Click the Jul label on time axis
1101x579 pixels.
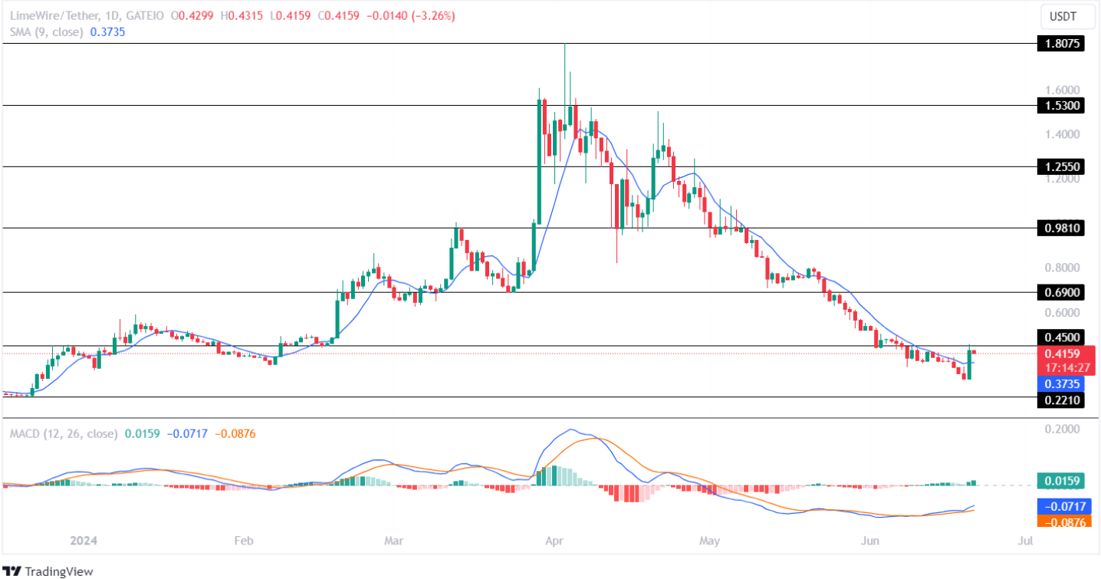pyautogui.click(x=1026, y=541)
